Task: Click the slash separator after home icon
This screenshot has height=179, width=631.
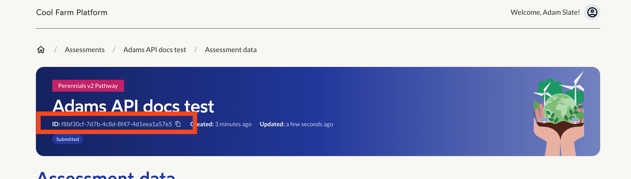Action: pyautogui.click(x=55, y=50)
